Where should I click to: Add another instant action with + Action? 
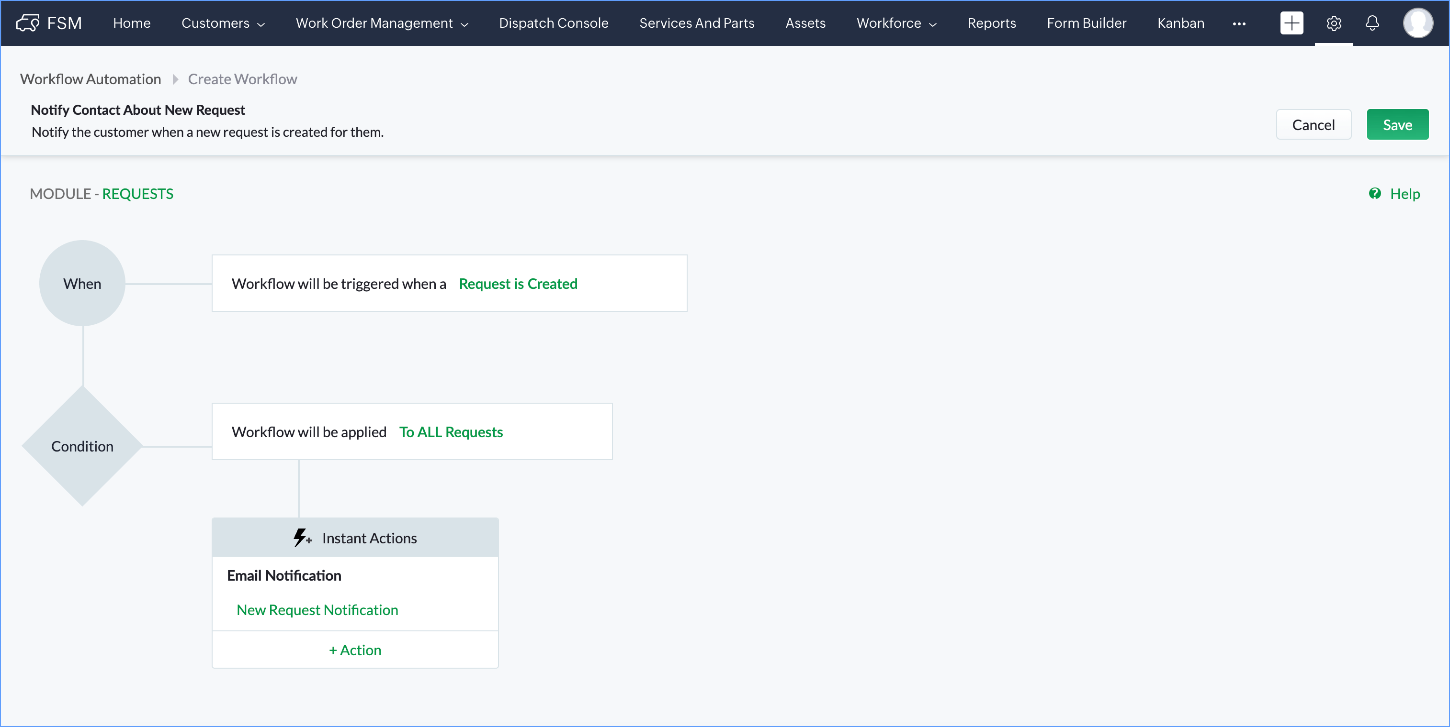[355, 650]
